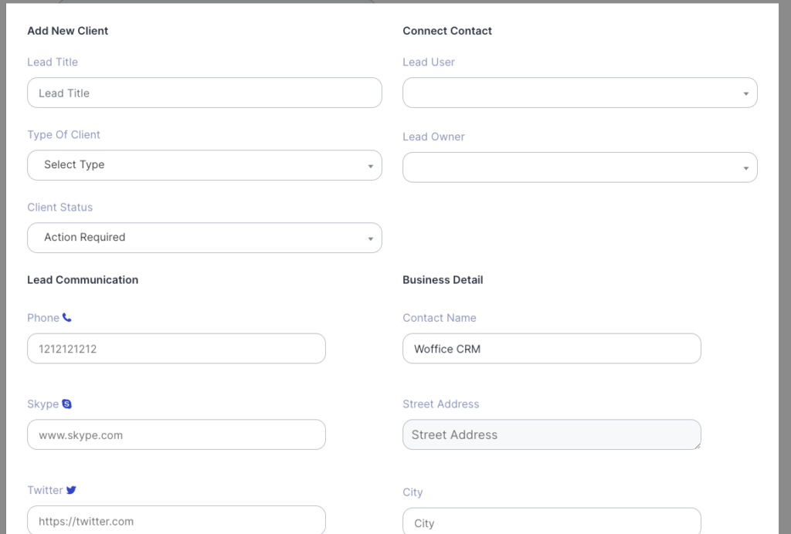Click the Twitter bird icon
The height and width of the screenshot is (534, 791).
coord(71,490)
